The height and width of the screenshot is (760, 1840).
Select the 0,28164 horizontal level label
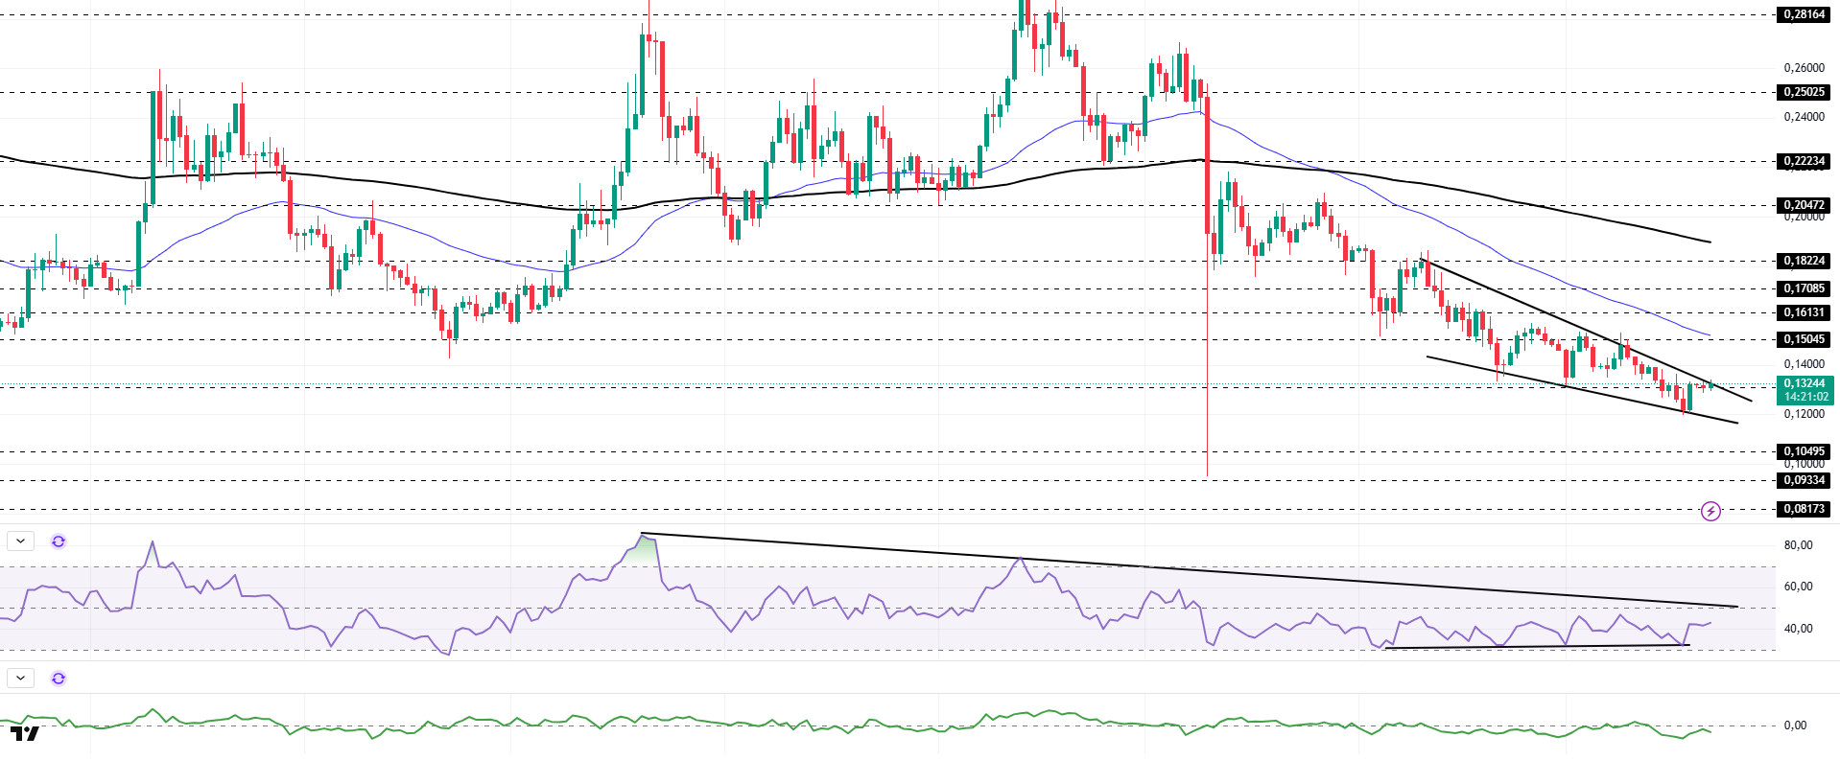1804,14
